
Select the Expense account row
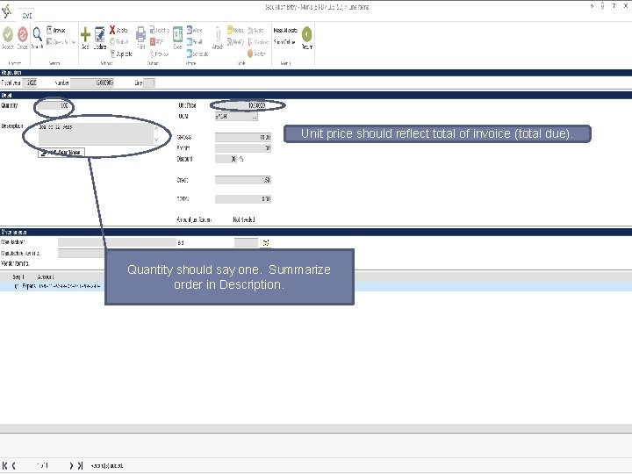pyautogui.click(x=316, y=286)
